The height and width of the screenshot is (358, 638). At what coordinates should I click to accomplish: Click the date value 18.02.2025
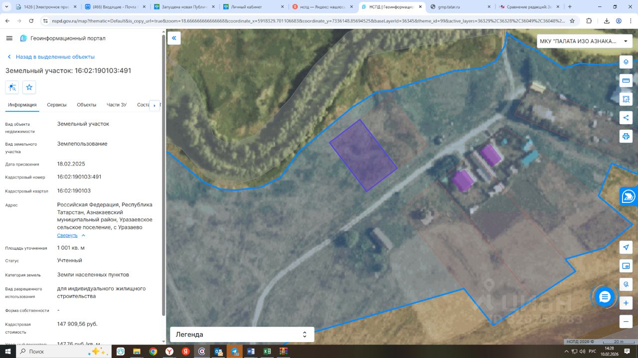point(71,164)
